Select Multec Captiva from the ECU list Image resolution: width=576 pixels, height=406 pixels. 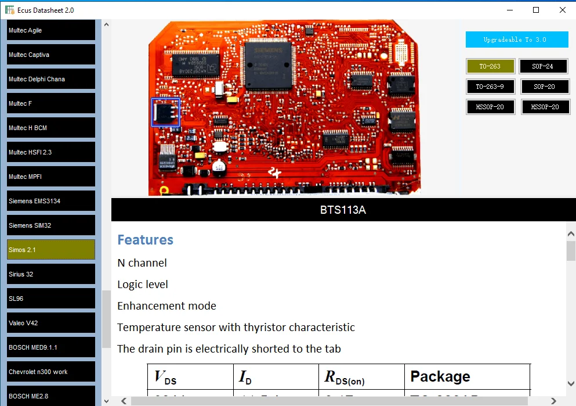(x=51, y=55)
